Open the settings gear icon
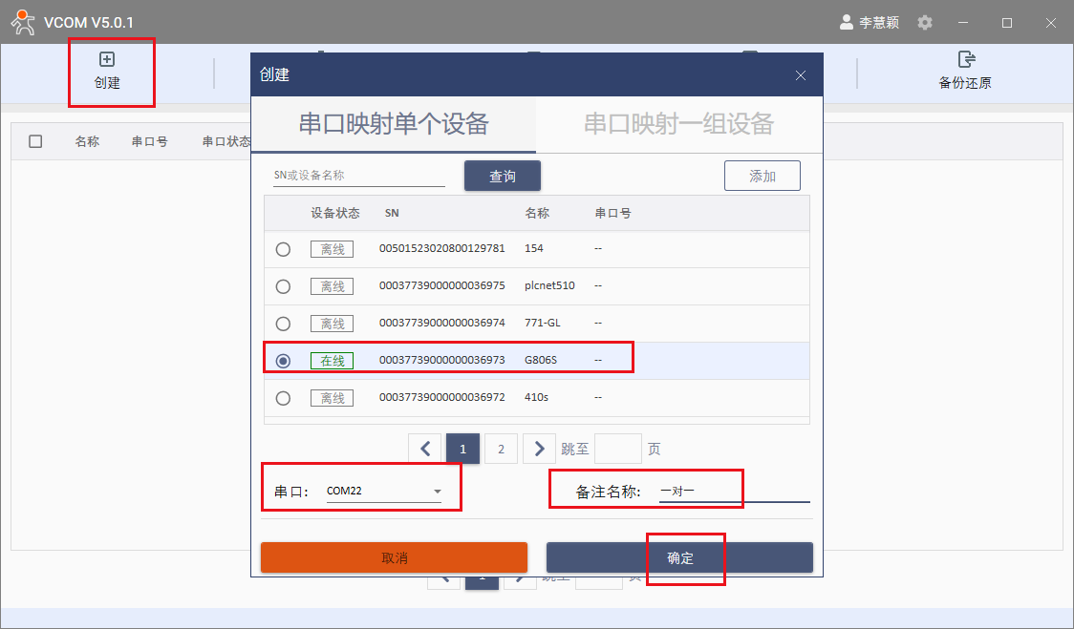The height and width of the screenshot is (629, 1074). point(924,22)
